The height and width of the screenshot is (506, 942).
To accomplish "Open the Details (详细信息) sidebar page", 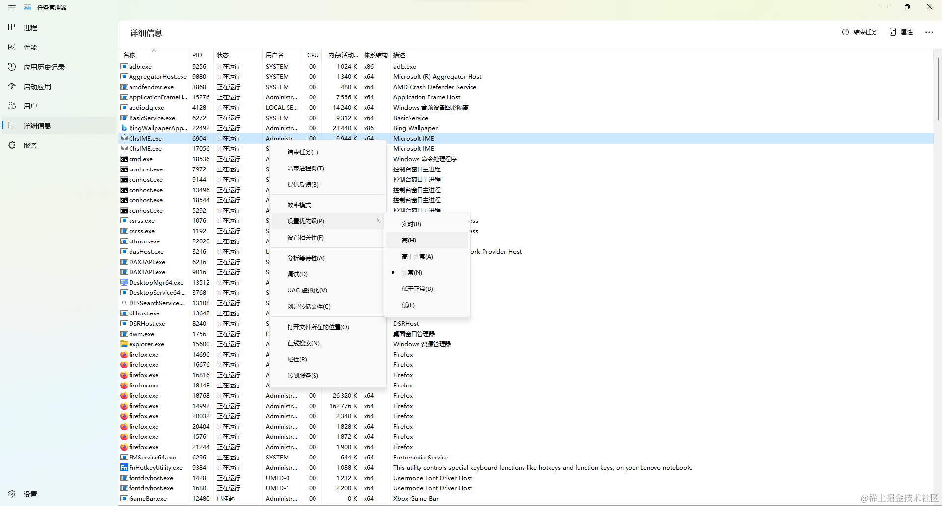I will click(59, 125).
